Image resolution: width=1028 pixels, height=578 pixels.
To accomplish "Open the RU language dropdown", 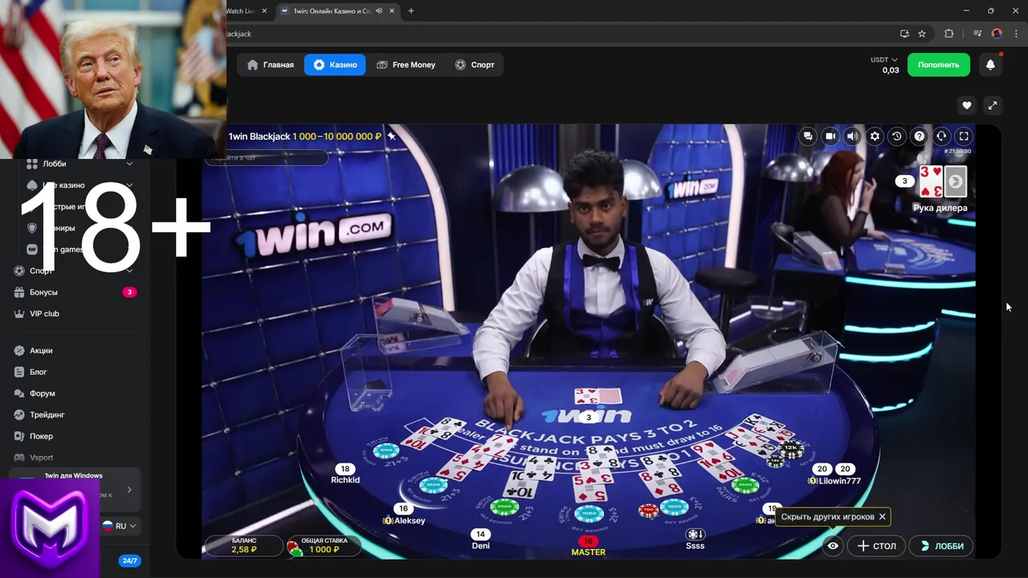I will tap(120, 526).
